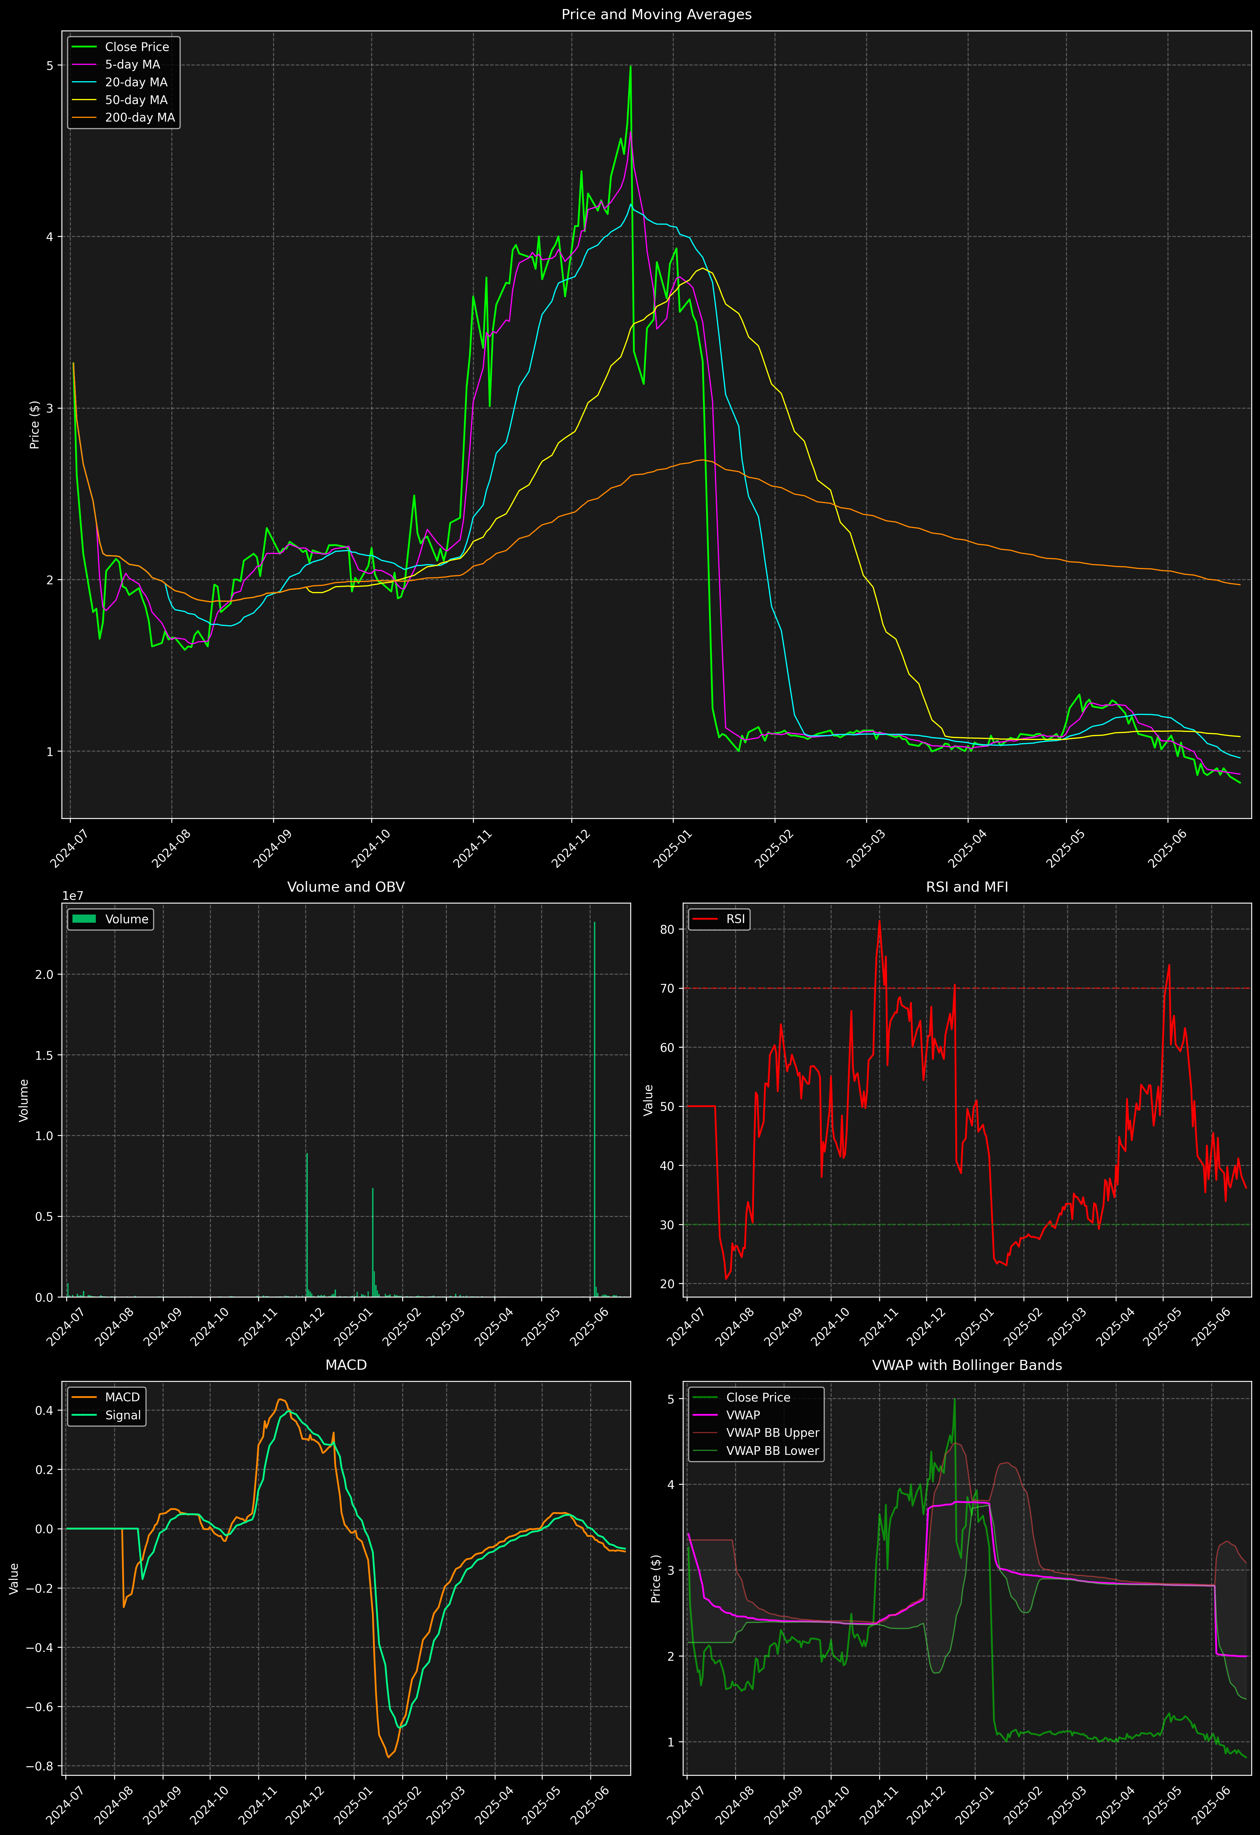Click the '20-day MA' legend entry
Screen dimensions: 1260x1835
click(x=136, y=82)
